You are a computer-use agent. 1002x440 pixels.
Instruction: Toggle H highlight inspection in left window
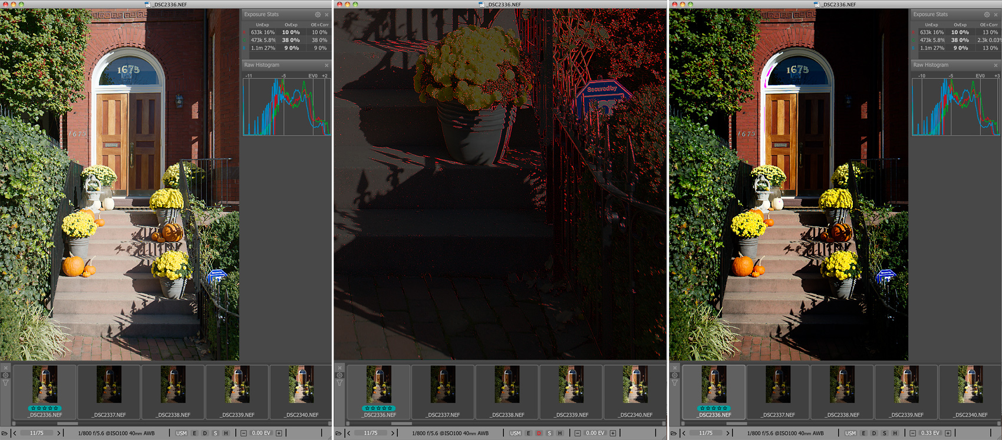point(226,434)
